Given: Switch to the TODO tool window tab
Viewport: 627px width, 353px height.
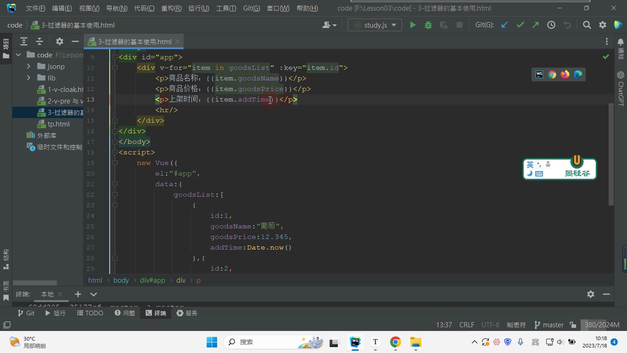Looking at the screenshot, I should tap(90, 313).
